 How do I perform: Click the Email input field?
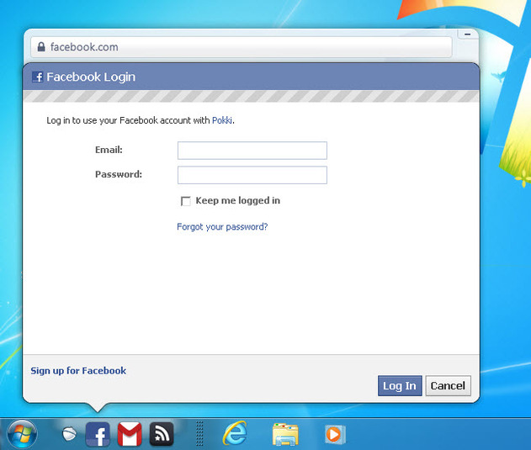252,151
